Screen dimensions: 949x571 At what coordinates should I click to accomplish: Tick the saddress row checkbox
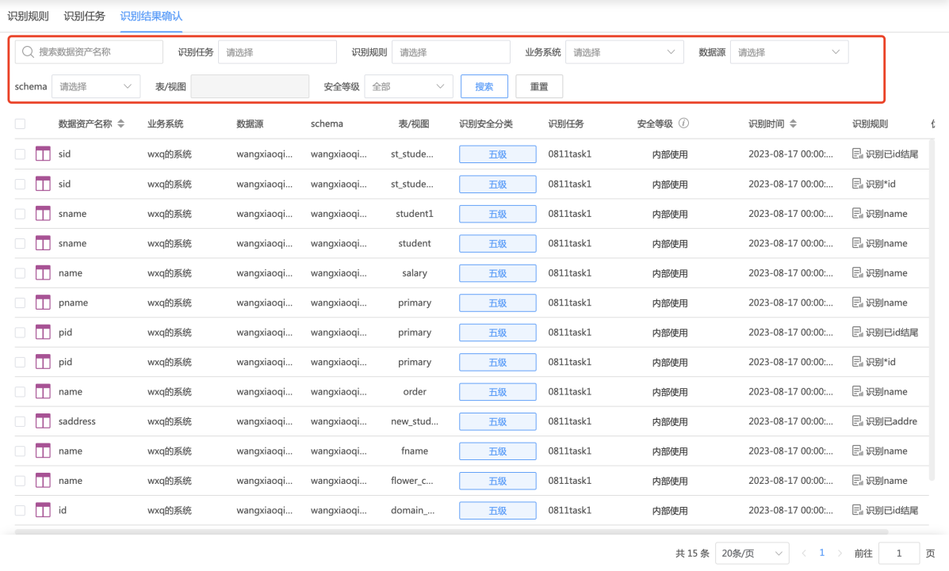(x=20, y=421)
